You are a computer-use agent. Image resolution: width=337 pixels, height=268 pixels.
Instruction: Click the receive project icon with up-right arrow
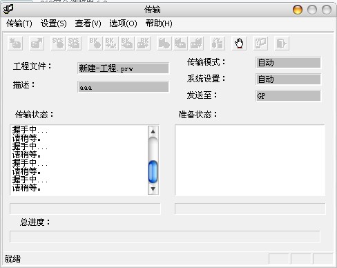pos(37,44)
